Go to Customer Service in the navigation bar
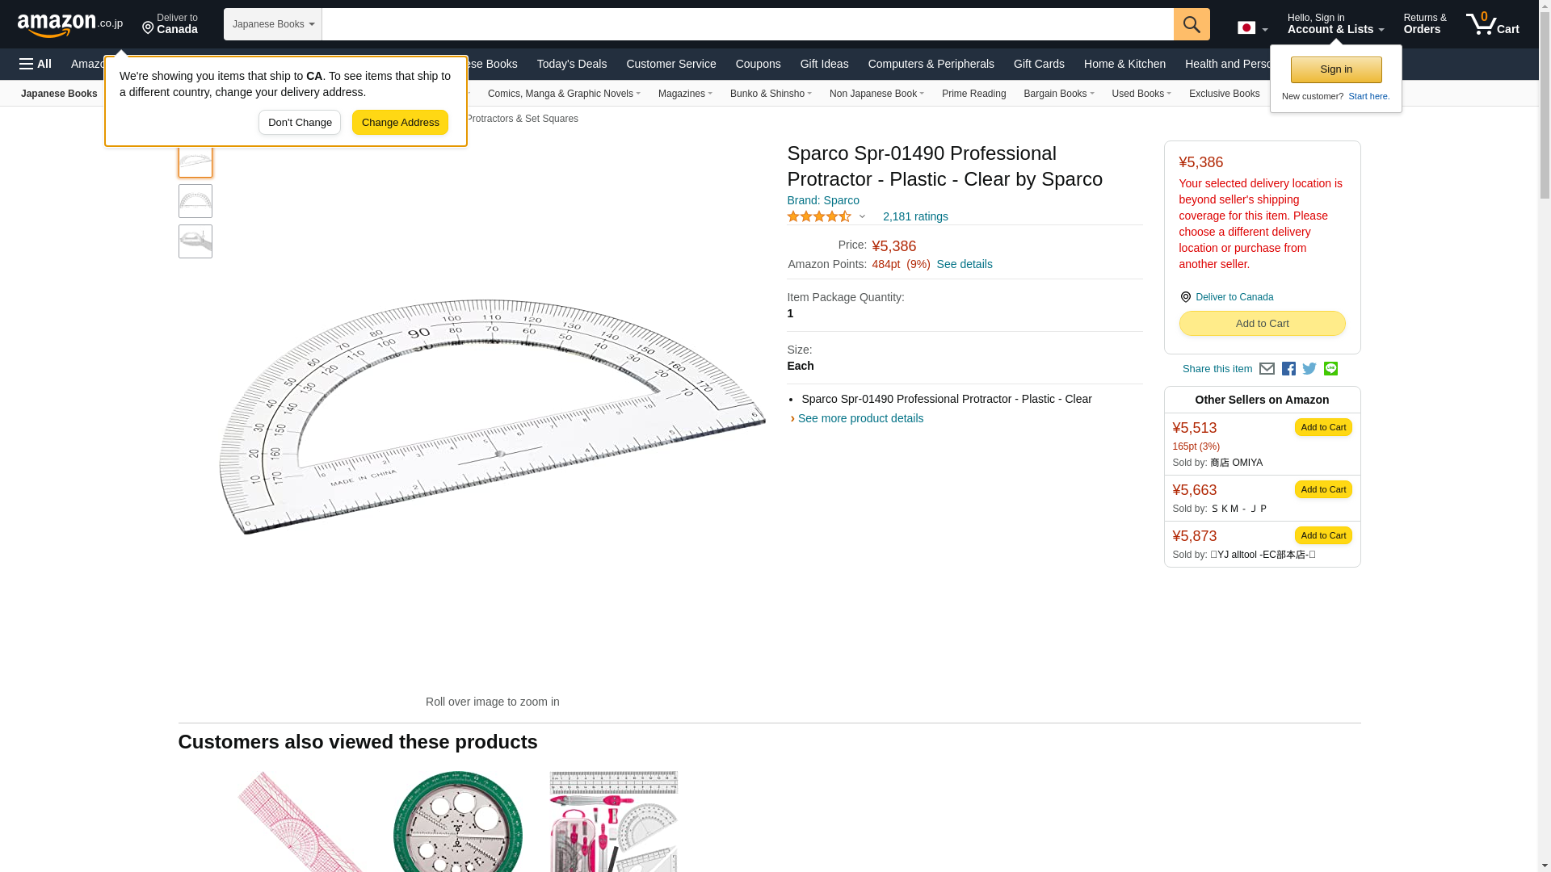Viewport: 1551px width, 872px height. [x=670, y=64]
